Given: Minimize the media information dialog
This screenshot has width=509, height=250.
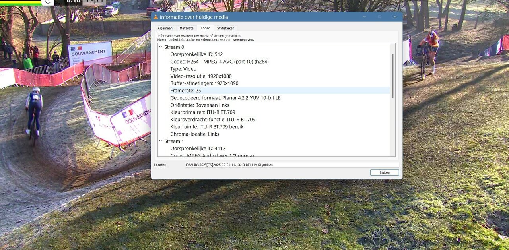Looking at the screenshot, I should pyautogui.click(x=364, y=17).
